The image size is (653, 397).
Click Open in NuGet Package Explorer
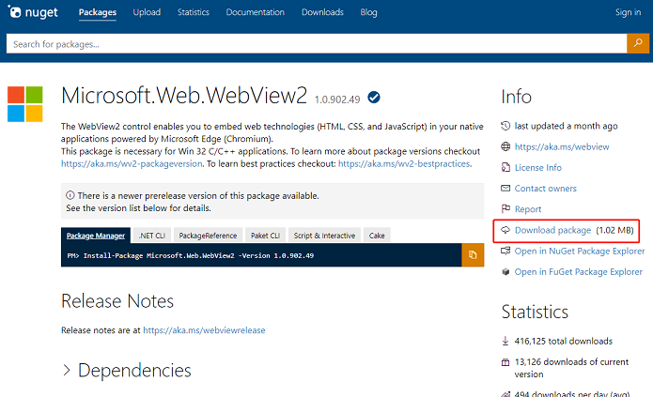tap(578, 251)
